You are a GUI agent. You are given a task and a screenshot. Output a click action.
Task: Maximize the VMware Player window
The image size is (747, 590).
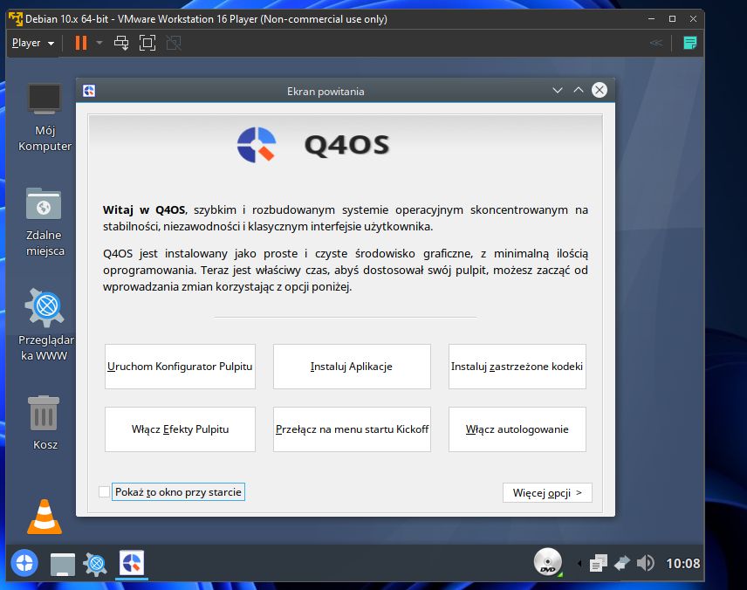click(x=672, y=19)
